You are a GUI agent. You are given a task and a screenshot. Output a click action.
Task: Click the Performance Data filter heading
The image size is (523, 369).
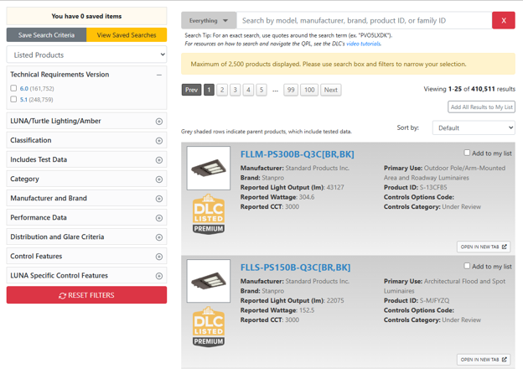(39, 217)
